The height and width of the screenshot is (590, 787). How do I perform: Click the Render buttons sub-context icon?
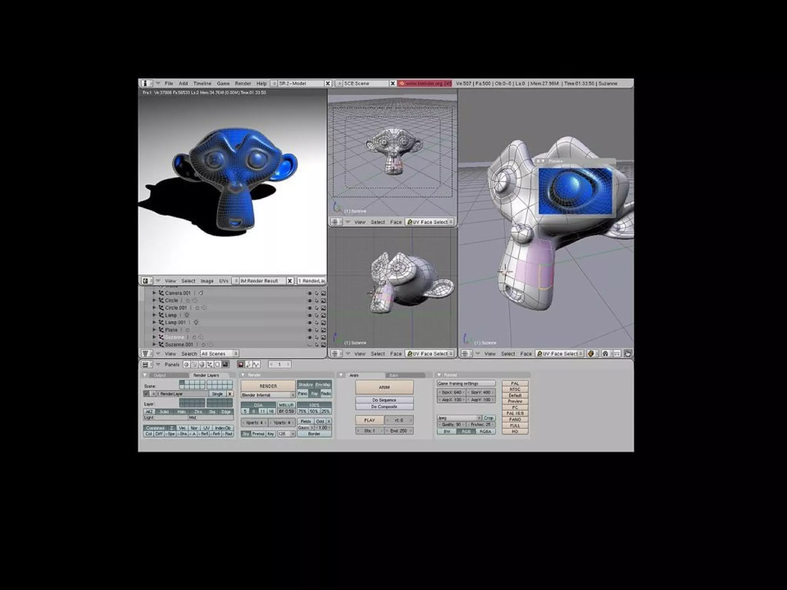point(241,364)
